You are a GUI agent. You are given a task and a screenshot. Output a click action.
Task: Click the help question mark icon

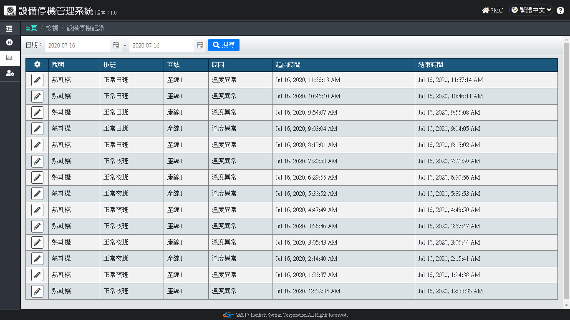pyautogui.click(x=560, y=11)
